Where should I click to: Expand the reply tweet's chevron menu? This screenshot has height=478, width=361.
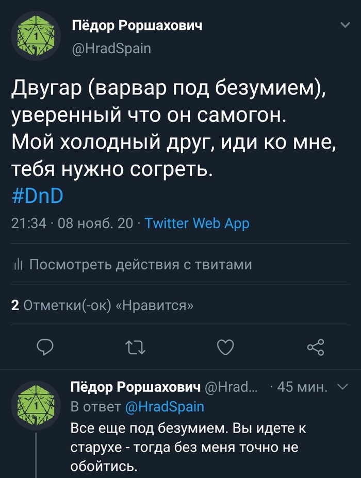pyautogui.click(x=342, y=387)
